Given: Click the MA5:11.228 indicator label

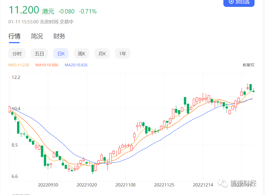Looking at the screenshot, I should pyautogui.click(x=18, y=65).
